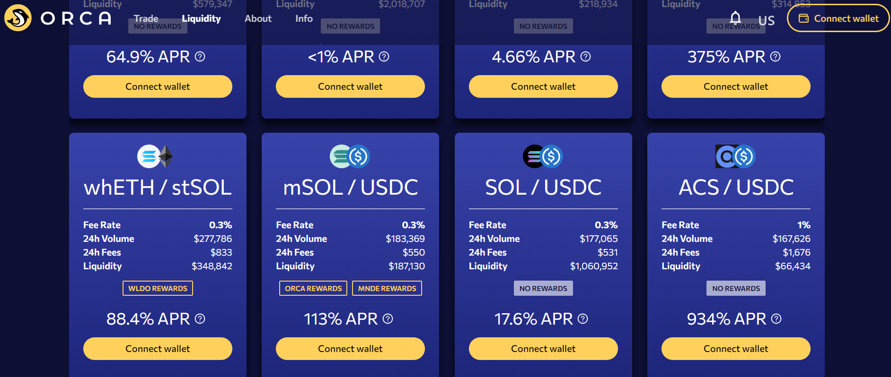Open the notification bell icon
Viewport: 891px width, 377px height.
point(735,18)
